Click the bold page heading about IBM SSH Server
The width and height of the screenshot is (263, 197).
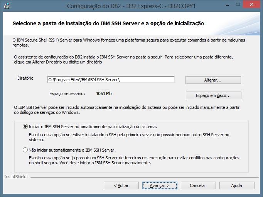(108, 23)
